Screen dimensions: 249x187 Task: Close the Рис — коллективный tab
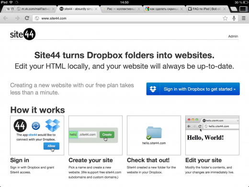click(139, 9)
